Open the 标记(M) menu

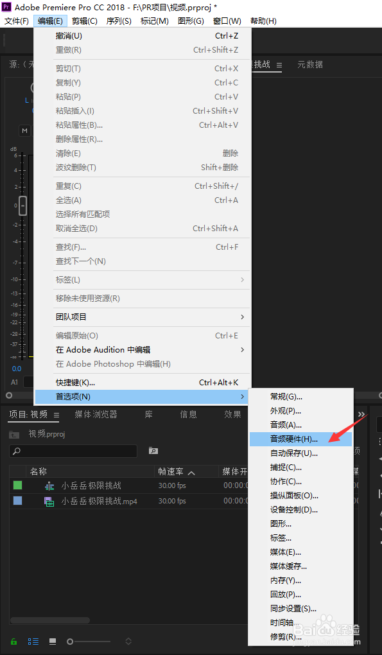[155, 21]
